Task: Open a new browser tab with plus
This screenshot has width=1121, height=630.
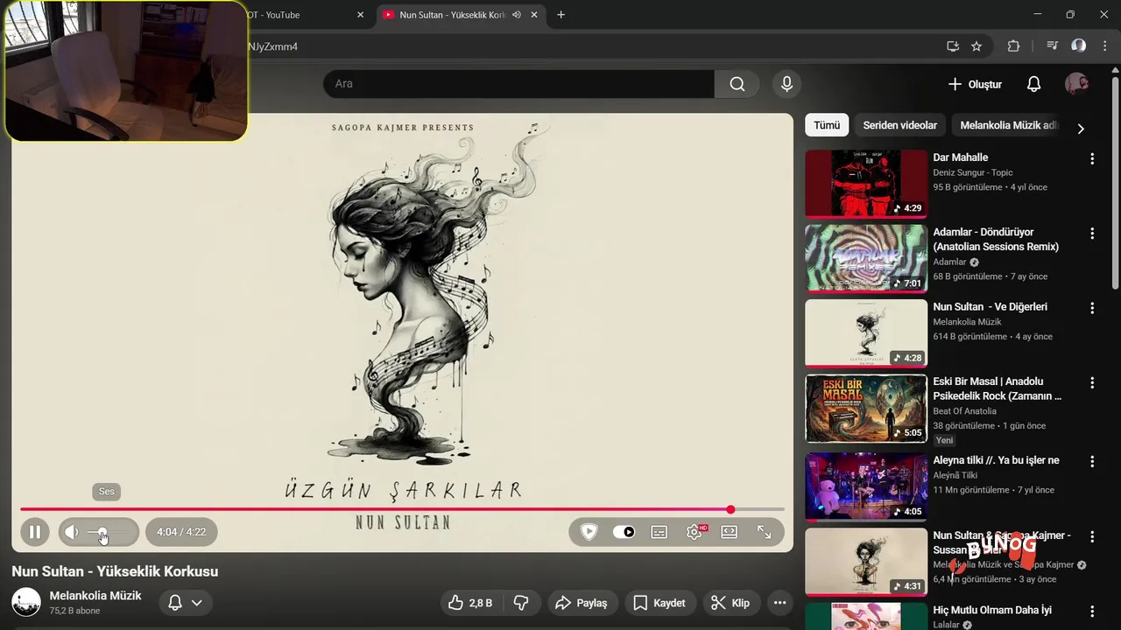Action: click(560, 15)
